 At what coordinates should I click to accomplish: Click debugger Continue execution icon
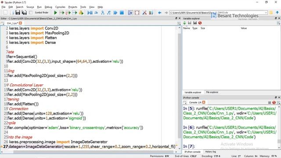[115, 13]
